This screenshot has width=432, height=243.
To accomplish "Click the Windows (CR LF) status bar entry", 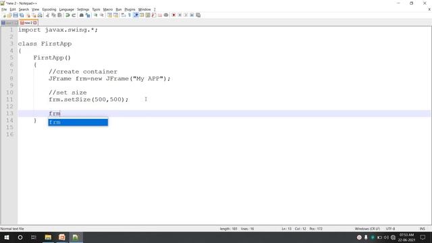I will [367, 229].
